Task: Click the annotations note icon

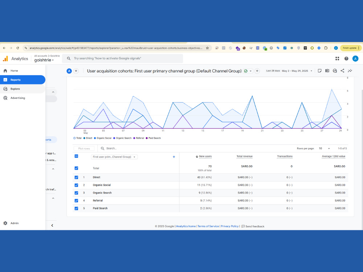Action: point(319,71)
